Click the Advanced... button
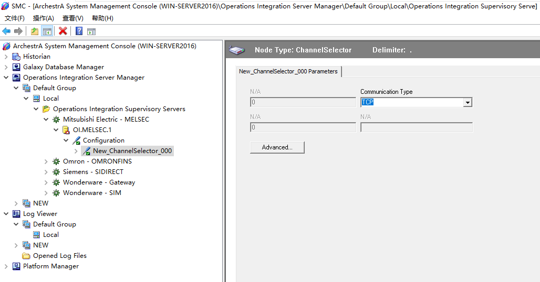Viewport: 540px width, 282px height. coord(277,147)
